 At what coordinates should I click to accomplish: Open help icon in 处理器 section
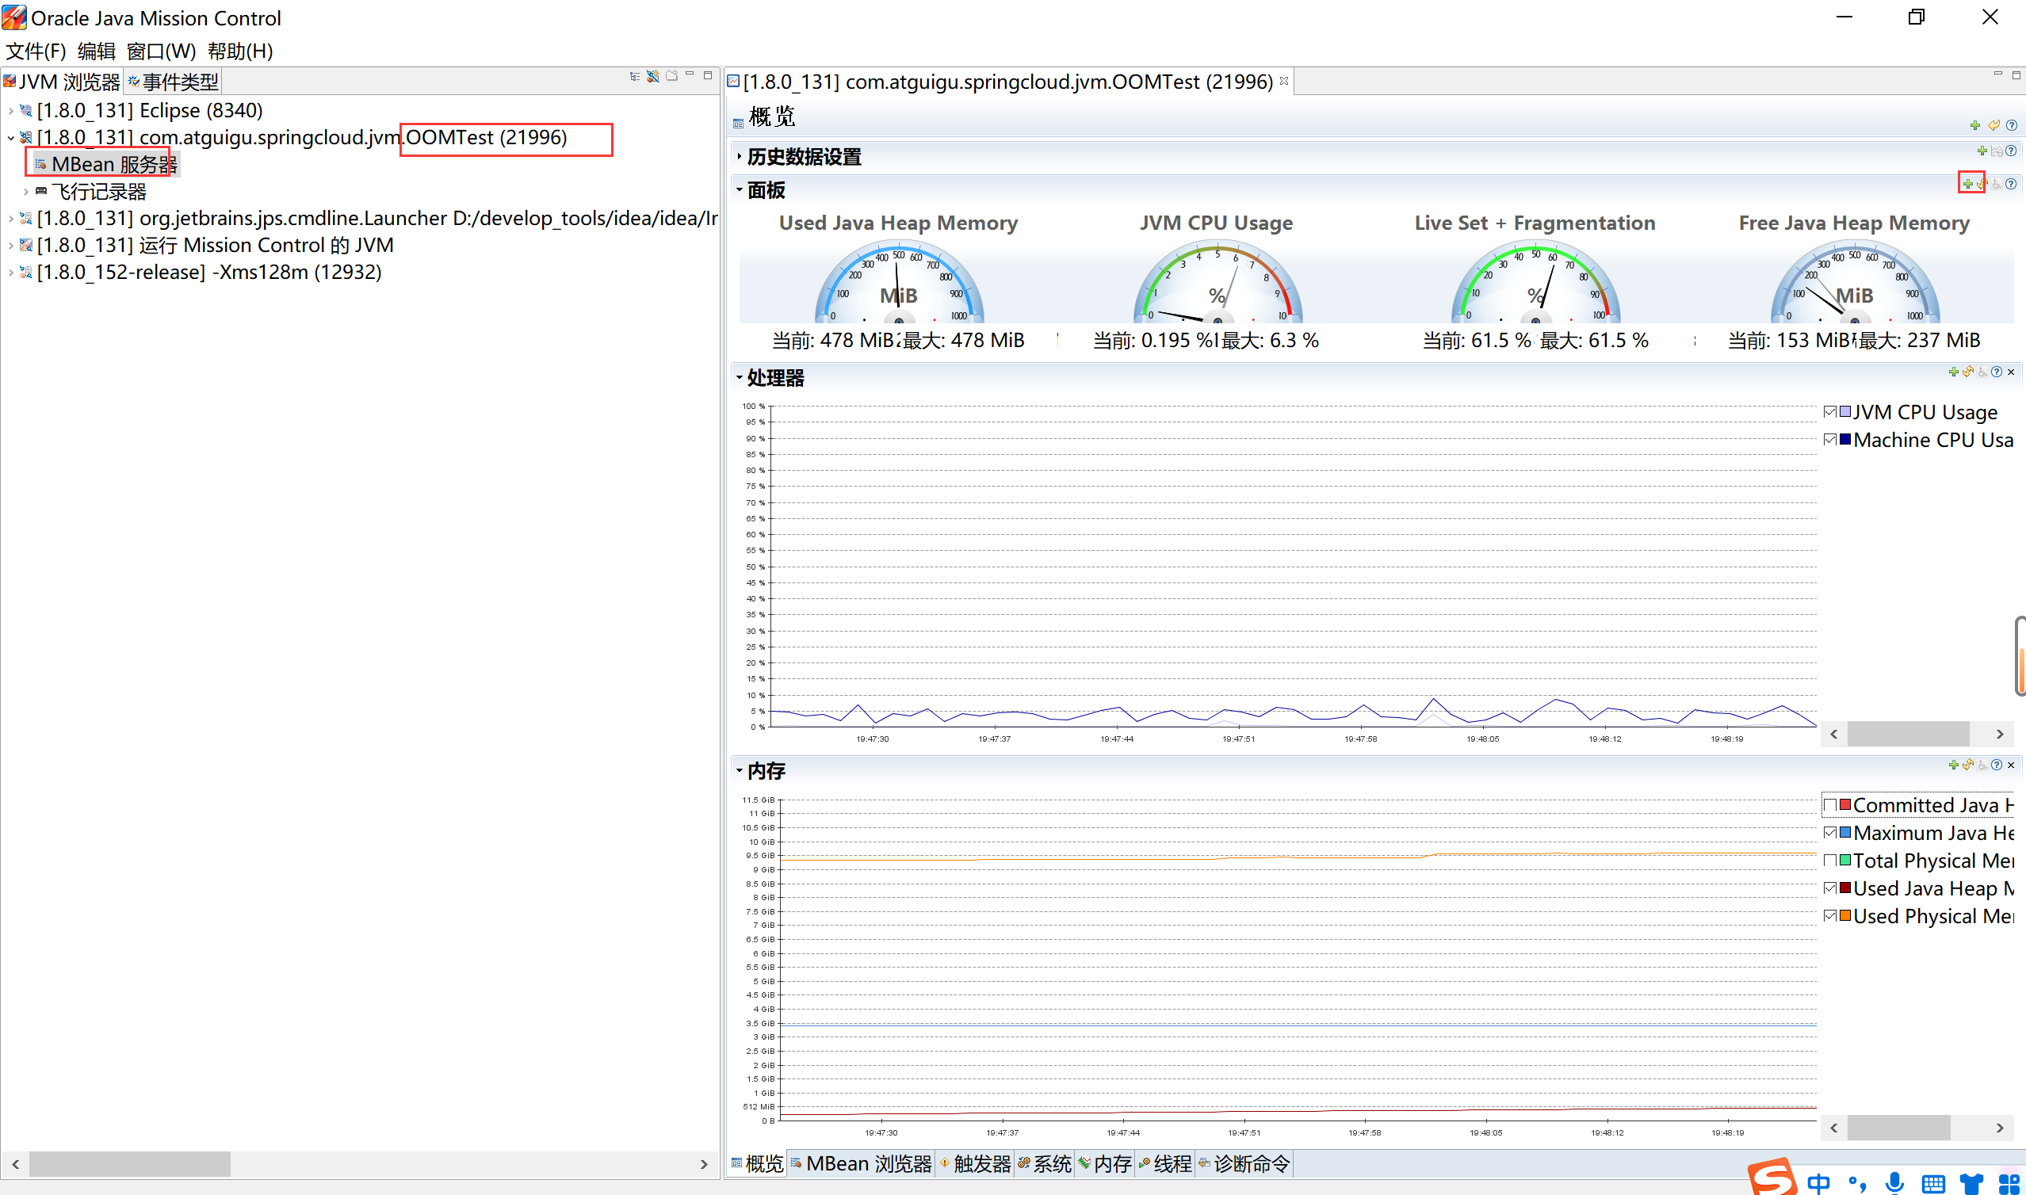coord(1997,372)
